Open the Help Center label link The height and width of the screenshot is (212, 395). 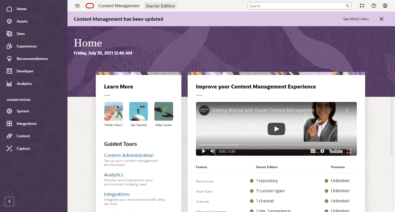point(164,125)
